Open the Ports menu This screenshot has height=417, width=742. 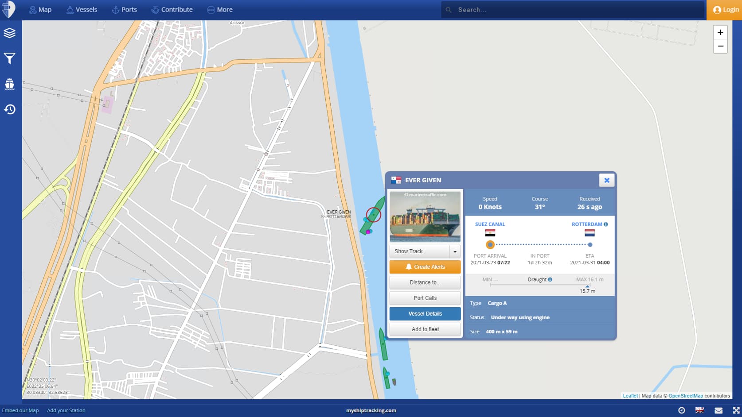(124, 10)
